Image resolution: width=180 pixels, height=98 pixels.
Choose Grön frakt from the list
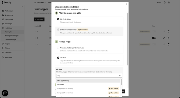pos(88,85)
